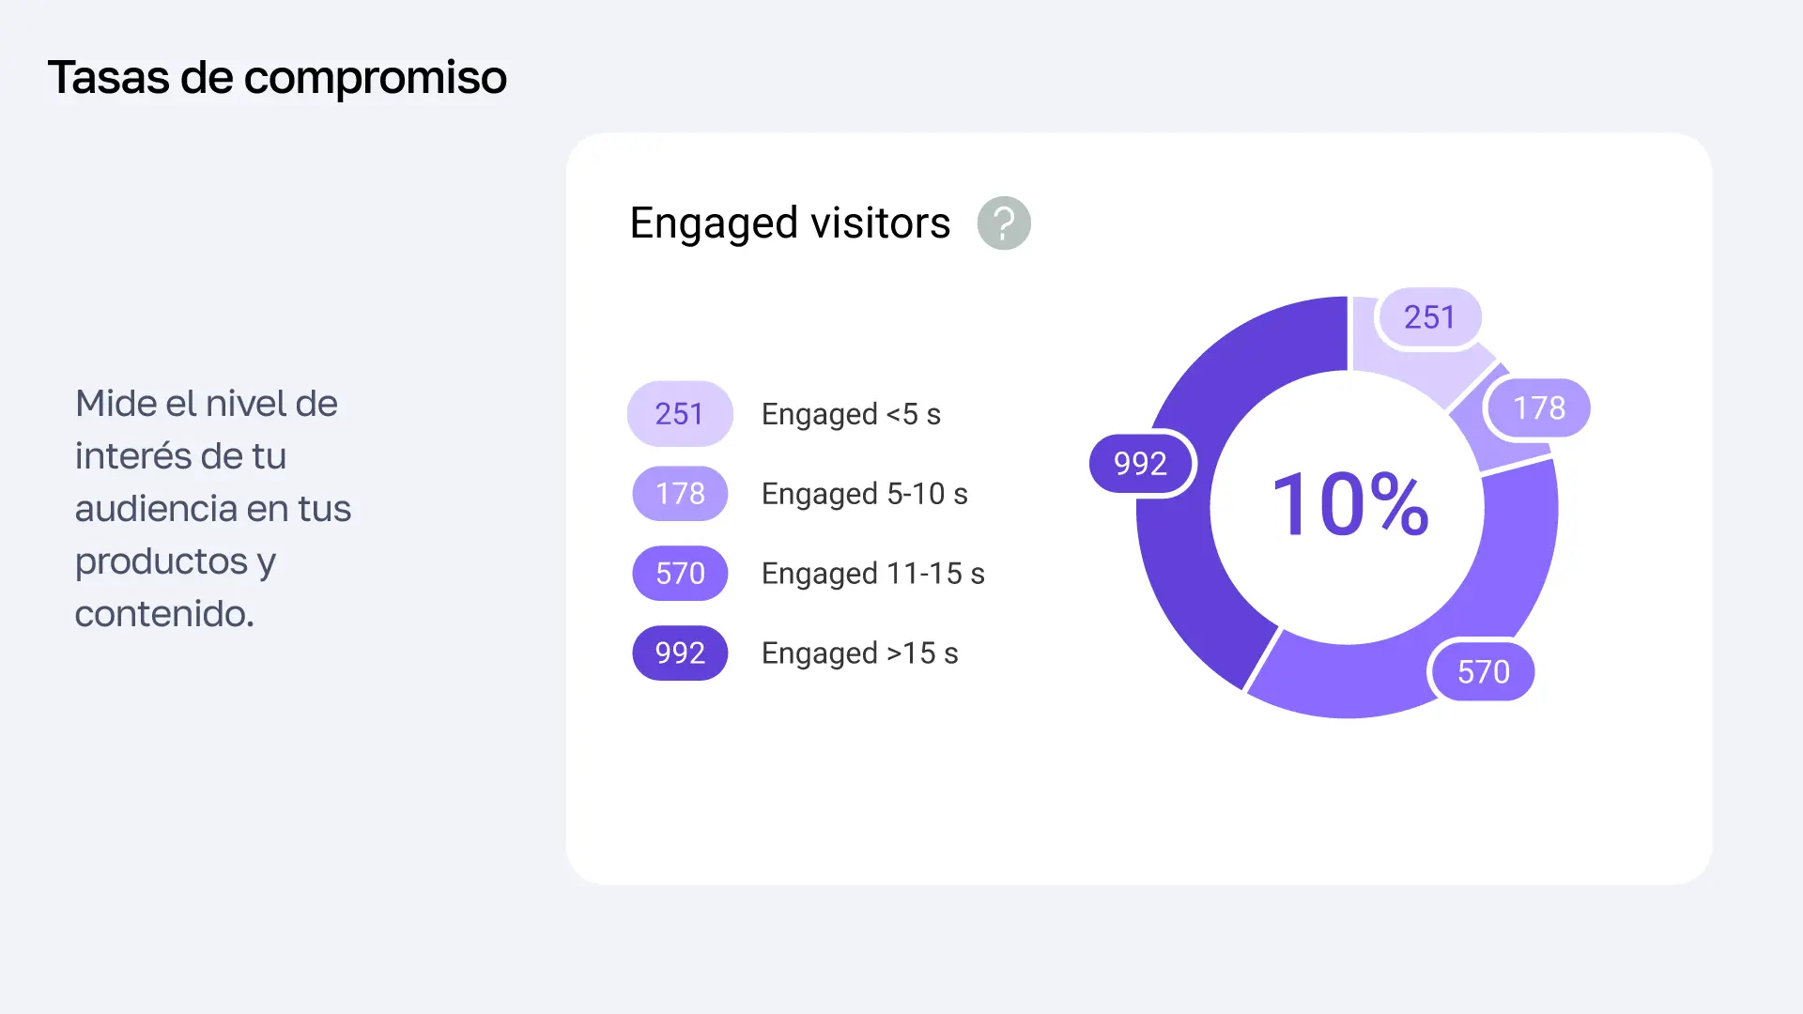1803x1014 pixels.
Task: Click the 178 label on donut chart
Action: coord(1539,407)
